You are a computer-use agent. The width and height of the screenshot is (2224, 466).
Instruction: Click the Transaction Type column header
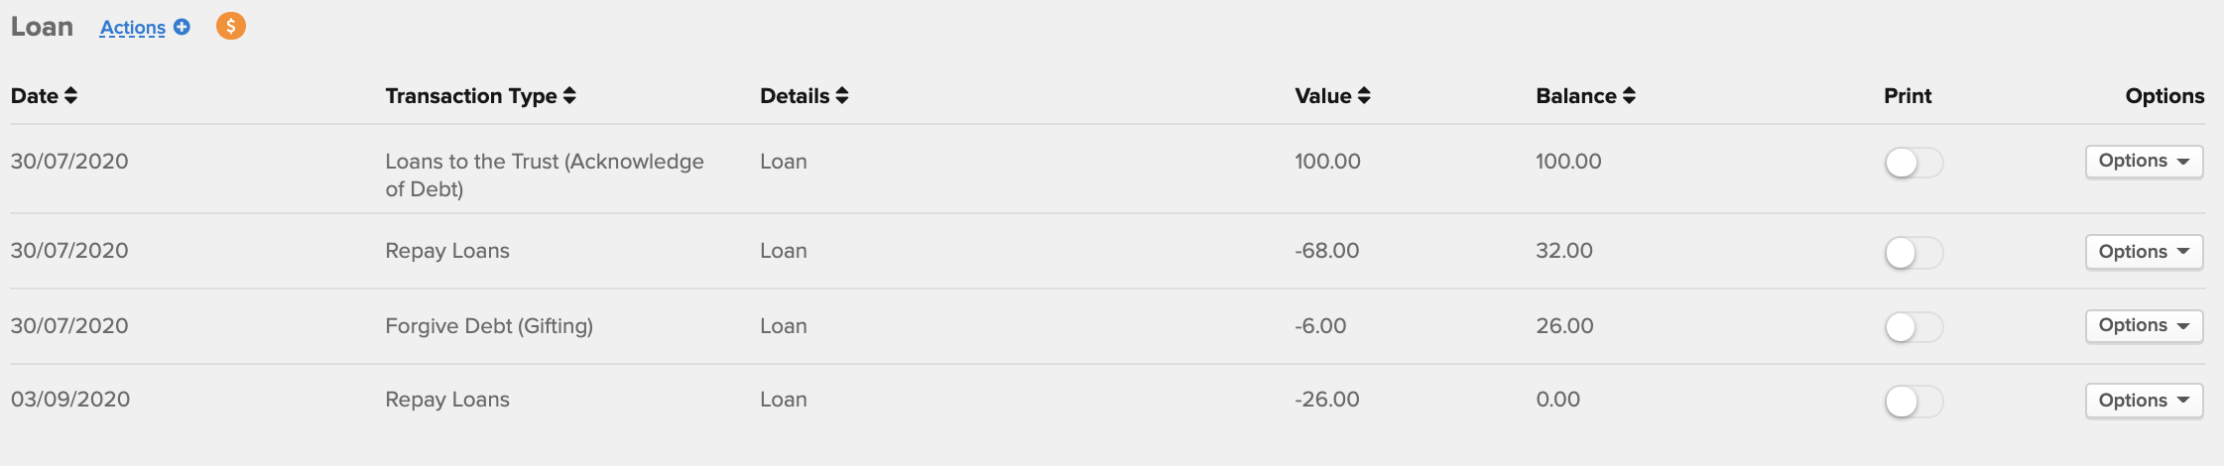[x=471, y=95]
